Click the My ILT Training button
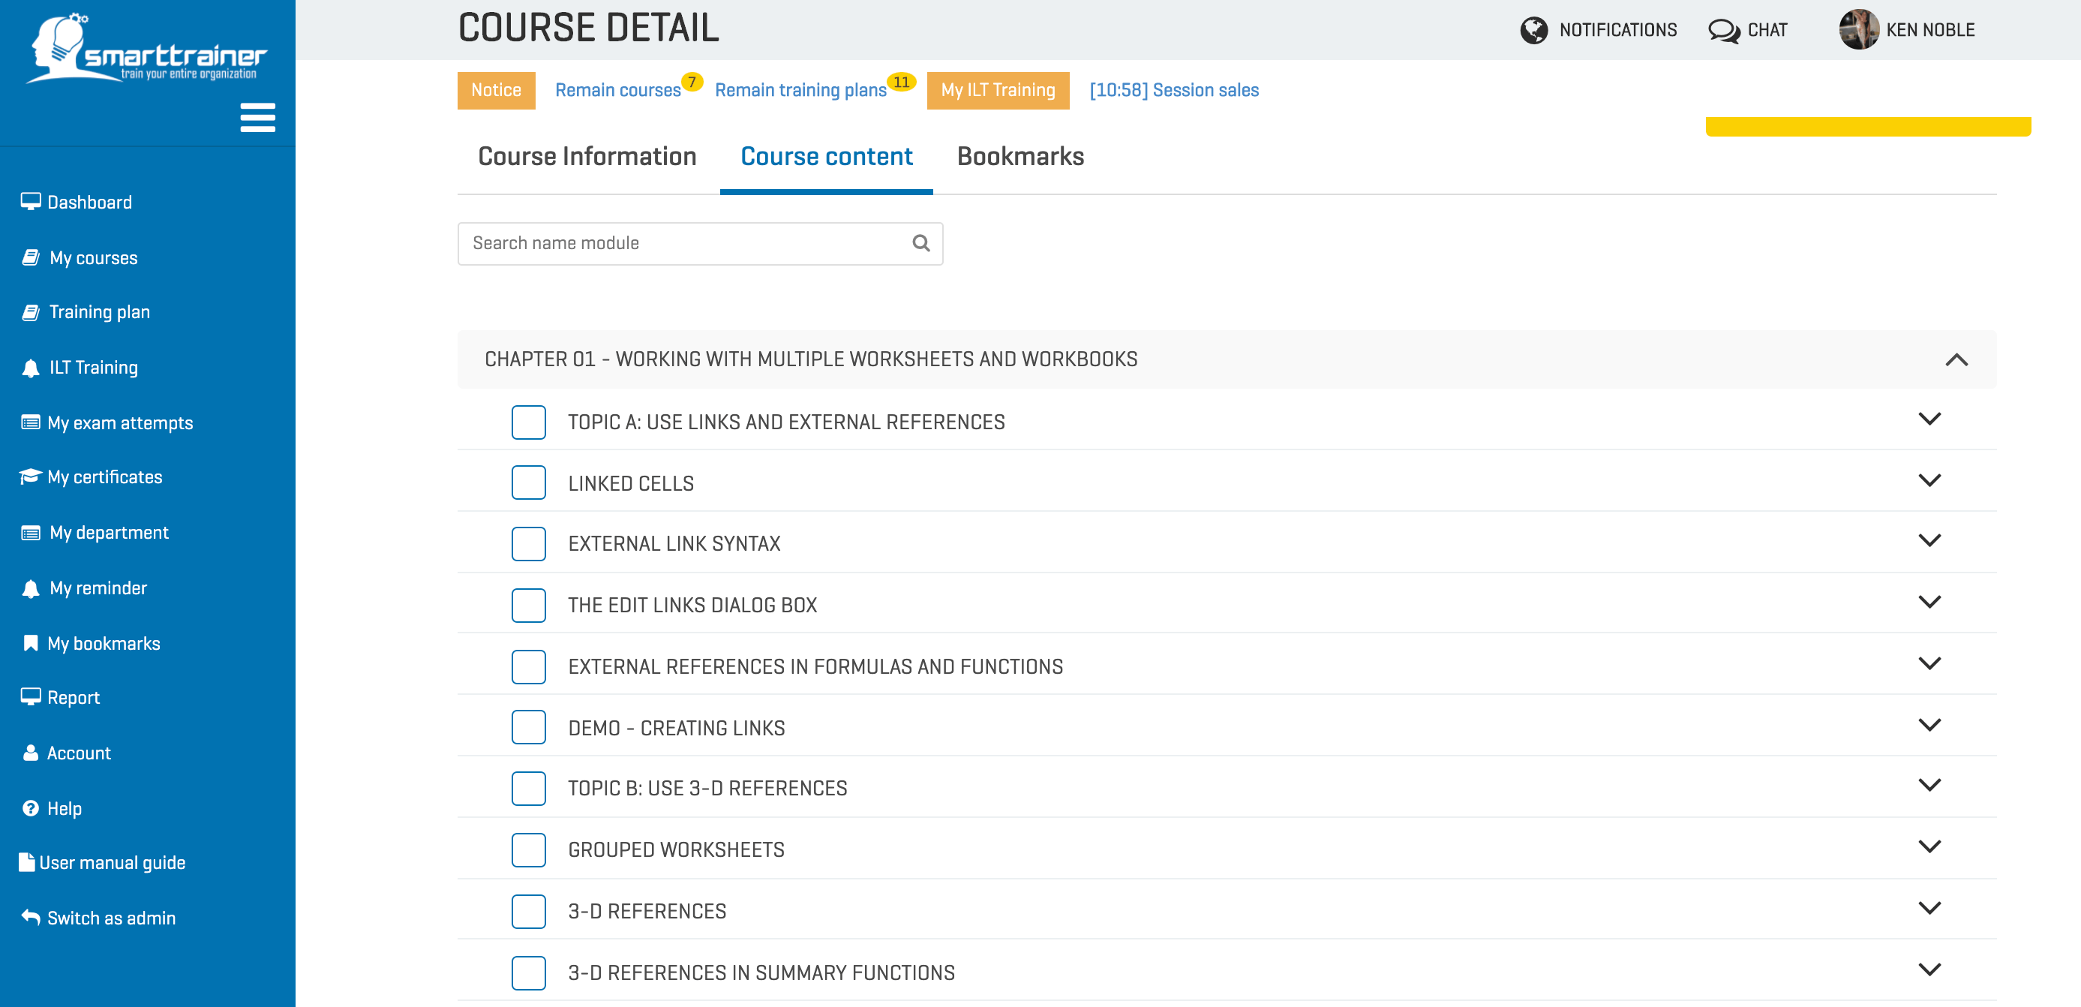The width and height of the screenshot is (2081, 1007). pyautogui.click(x=998, y=90)
